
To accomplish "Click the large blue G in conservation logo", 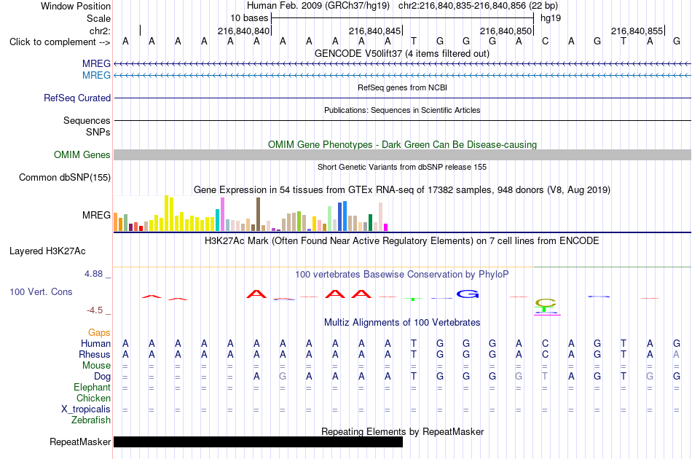I will [468, 294].
